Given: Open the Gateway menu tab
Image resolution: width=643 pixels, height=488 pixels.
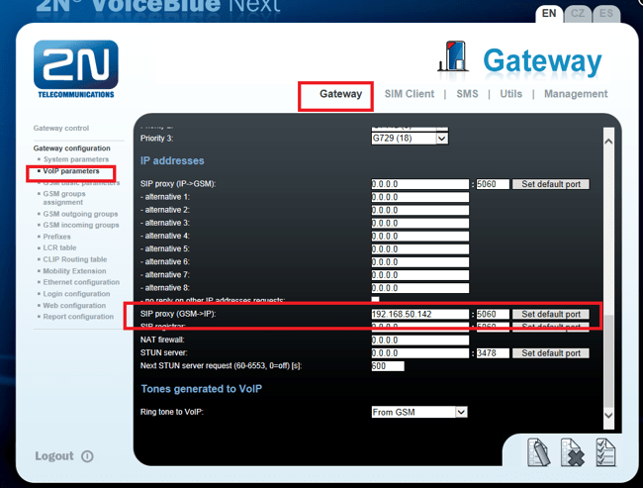Looking at the screenshot, I should 340,94.
